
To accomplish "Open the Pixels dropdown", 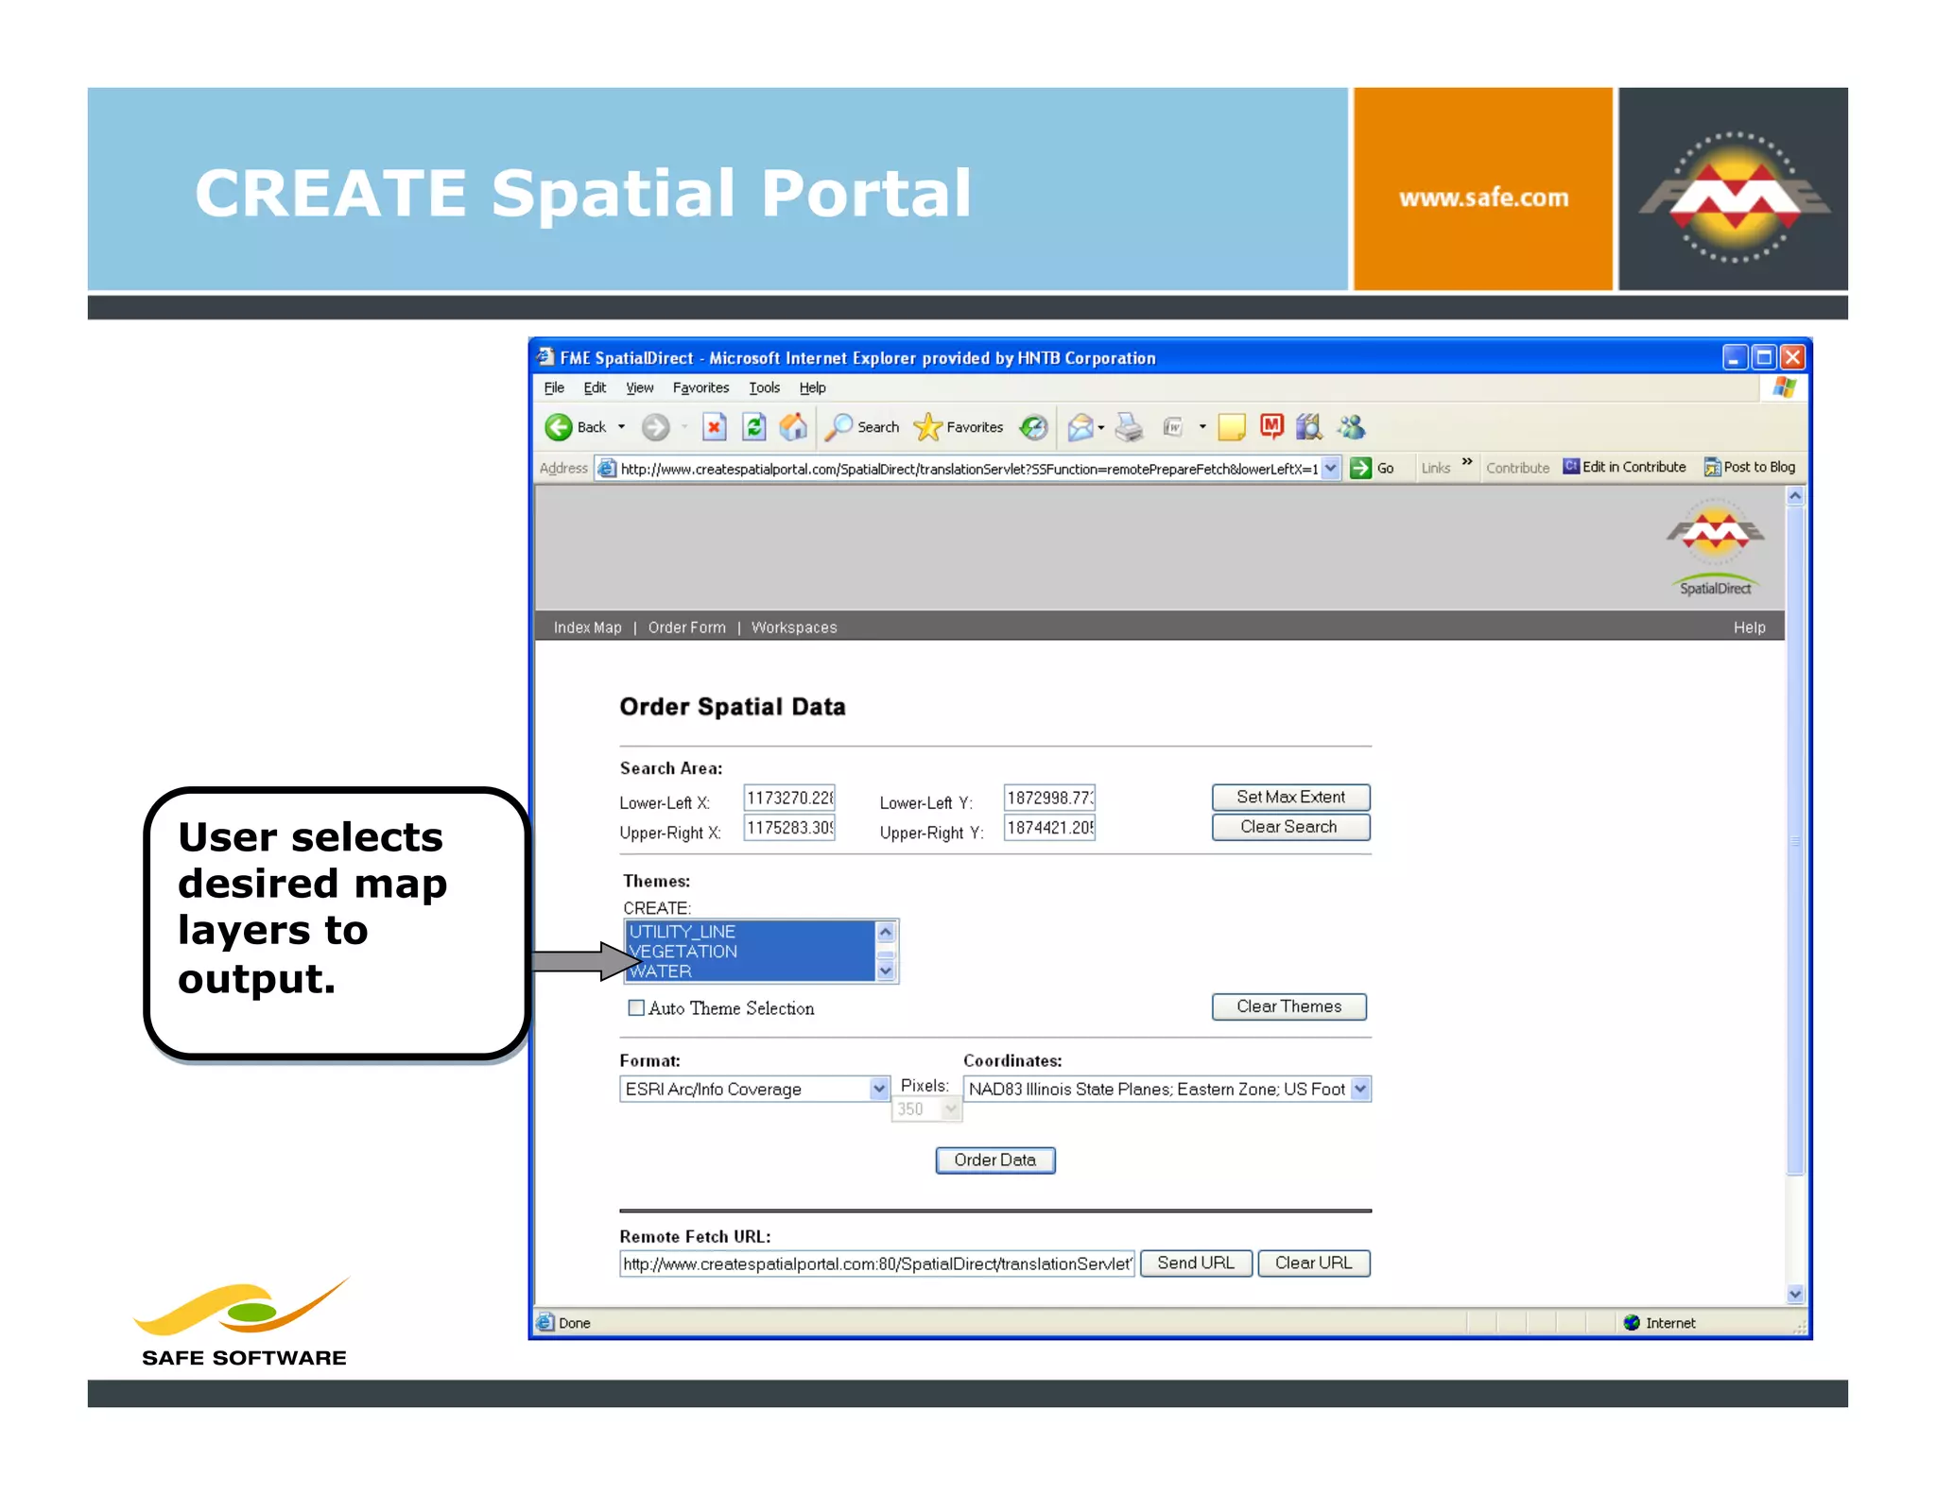I will [951, 1108].
